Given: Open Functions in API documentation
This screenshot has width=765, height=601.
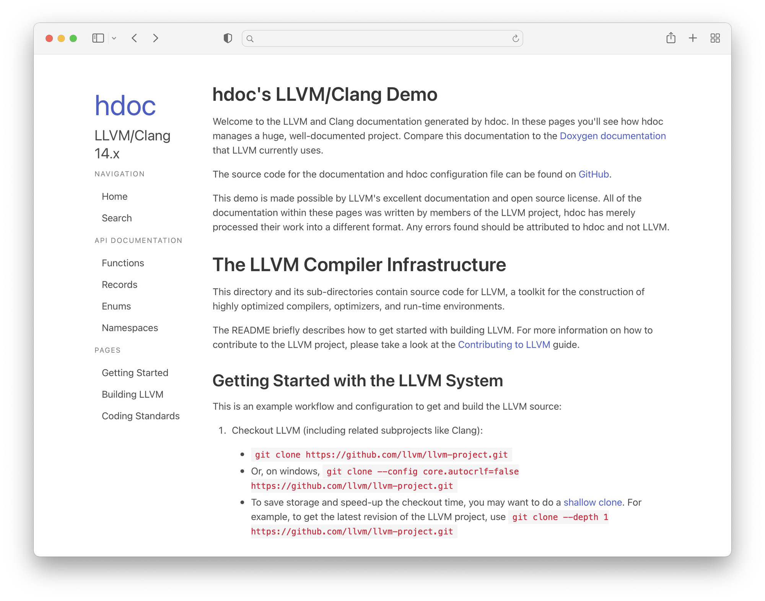Looking at the screenshot, I should pyautogui.click(x=123, y=263).
